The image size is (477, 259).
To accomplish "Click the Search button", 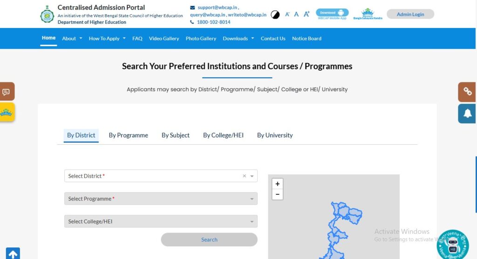I will pyautogui.click(x=209, y=239).
